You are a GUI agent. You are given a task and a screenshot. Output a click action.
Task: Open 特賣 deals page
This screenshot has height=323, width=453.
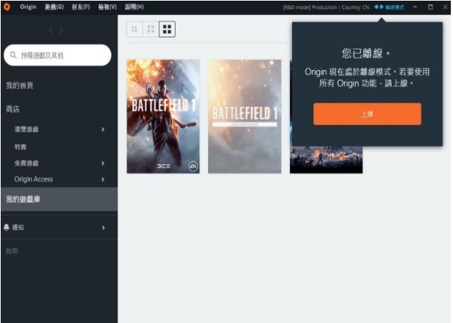(21, 146)
